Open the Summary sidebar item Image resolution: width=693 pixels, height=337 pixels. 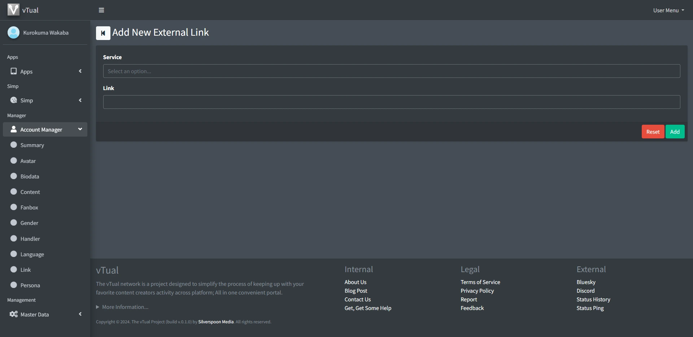pos(32,145)
